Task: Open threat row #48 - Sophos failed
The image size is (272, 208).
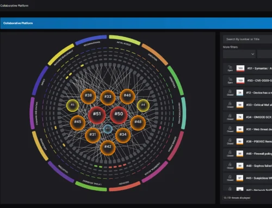Action: (x=248, y=166)
